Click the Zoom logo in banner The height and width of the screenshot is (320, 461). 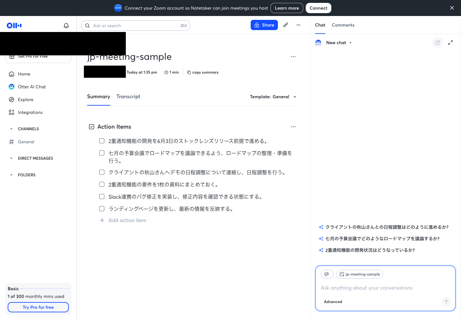[x=118, y=8]
